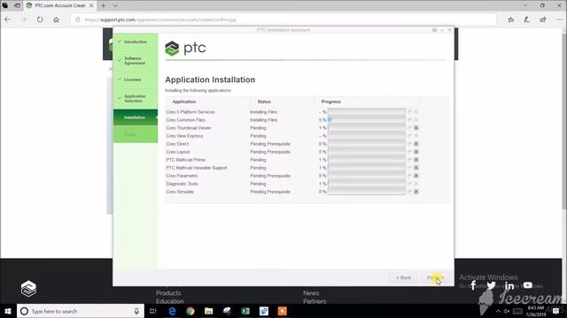Click the Finish button
Screen dimensions: 567x318
coord(435,277)
